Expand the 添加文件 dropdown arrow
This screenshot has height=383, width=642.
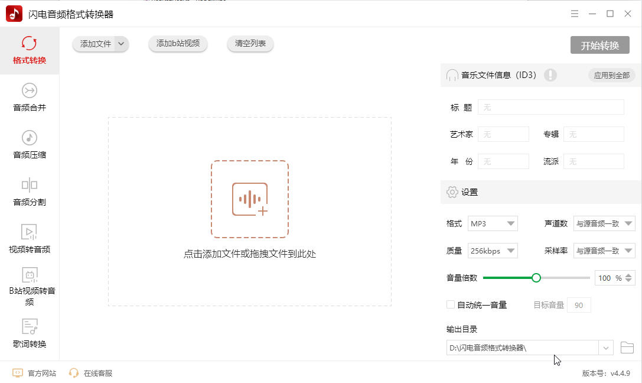coord(121,44)
